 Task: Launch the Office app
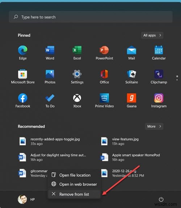tap(104, 76)
